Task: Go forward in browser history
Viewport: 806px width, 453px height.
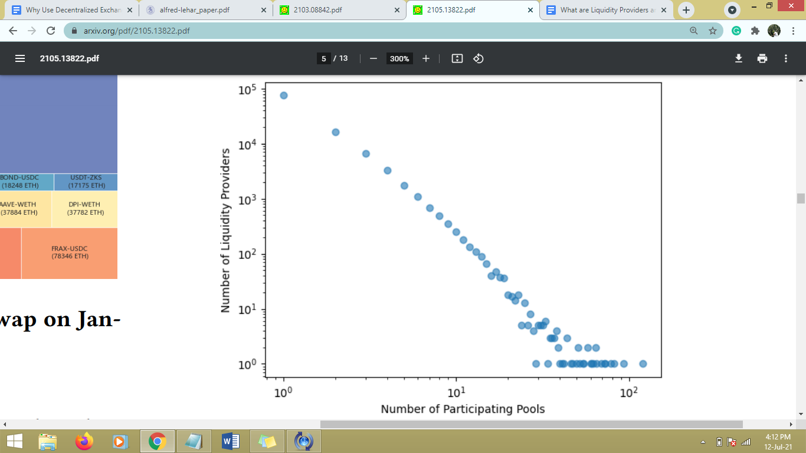Action: click(x=32, y=31)
